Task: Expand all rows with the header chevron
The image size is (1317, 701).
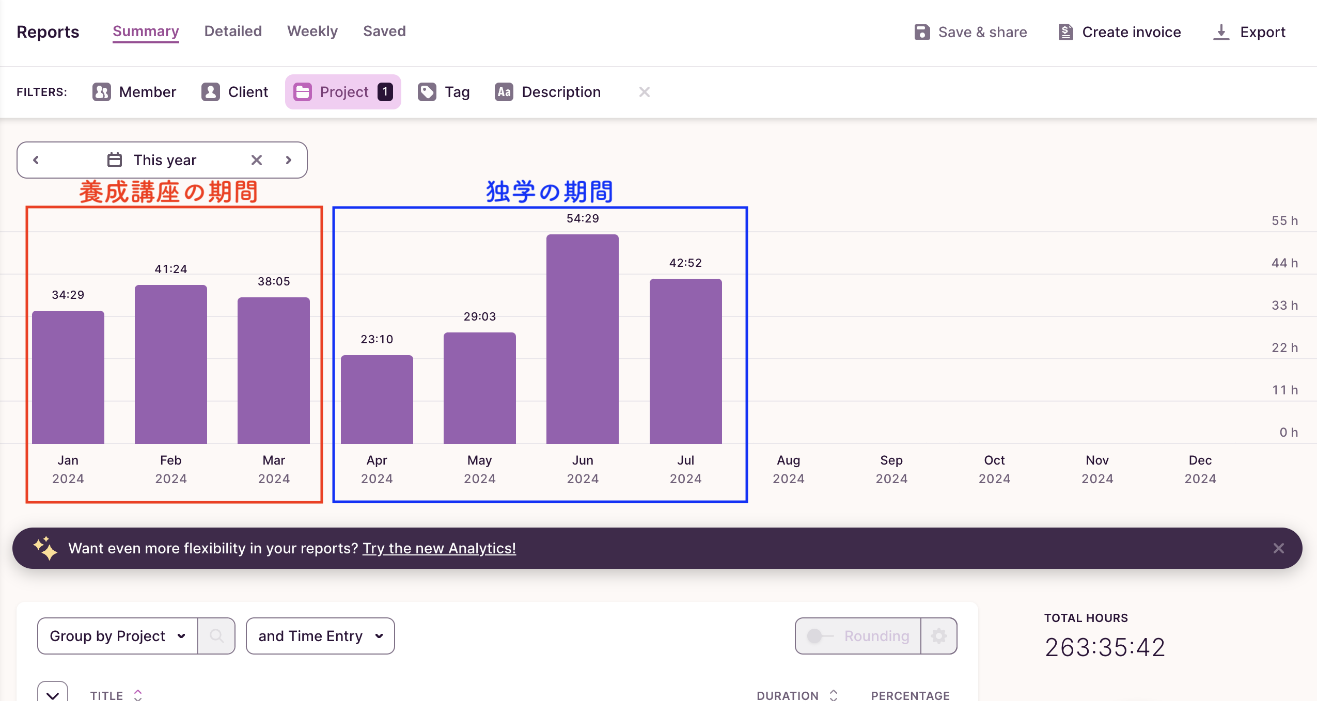Action: pyautogui.click(x=53, y=694)
